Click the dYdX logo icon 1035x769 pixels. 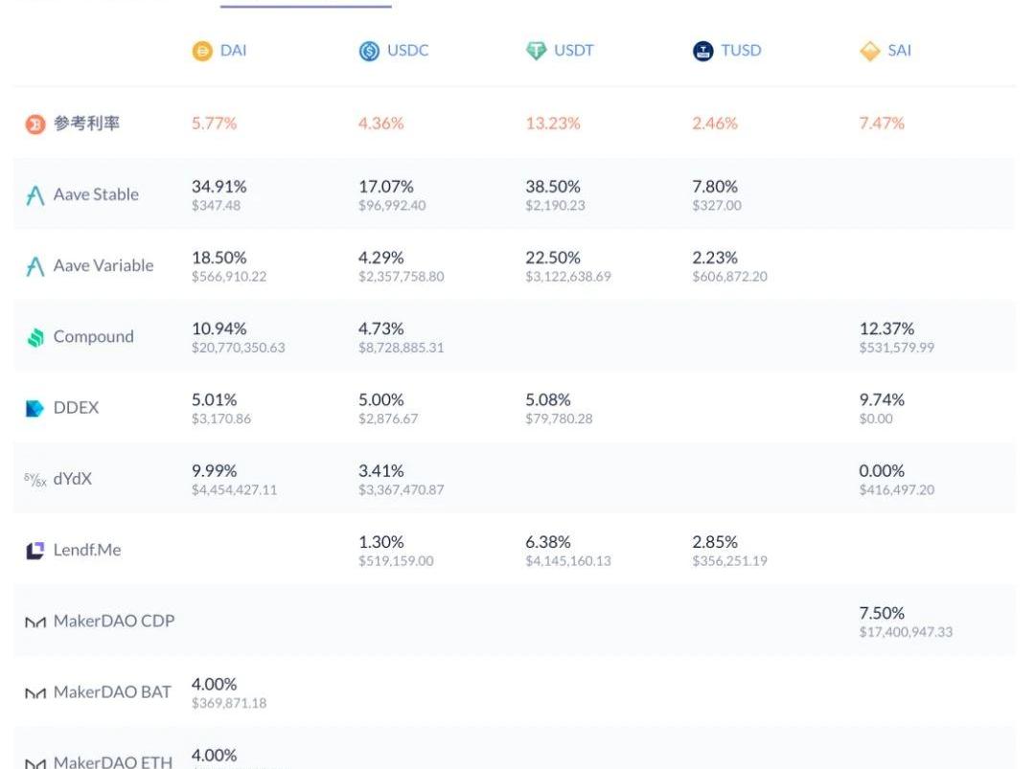tap(35, 480)
